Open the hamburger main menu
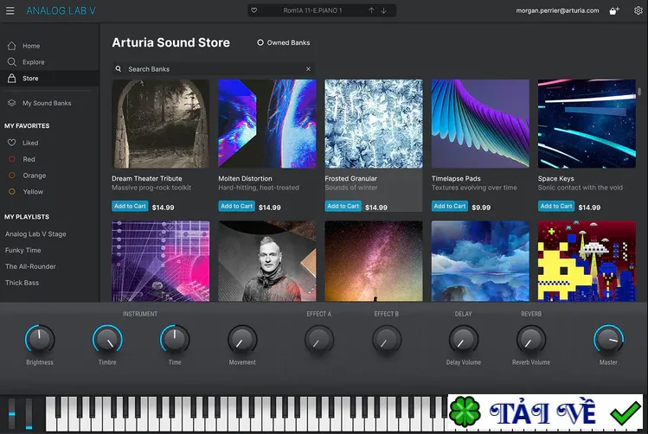This screenshot has height=434, width=648. pos(10,10)
